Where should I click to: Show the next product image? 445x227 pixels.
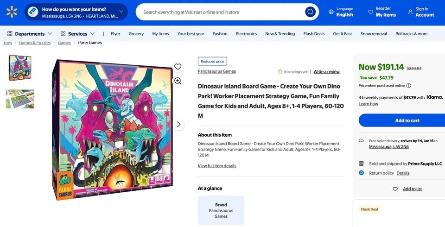[178, 125]
